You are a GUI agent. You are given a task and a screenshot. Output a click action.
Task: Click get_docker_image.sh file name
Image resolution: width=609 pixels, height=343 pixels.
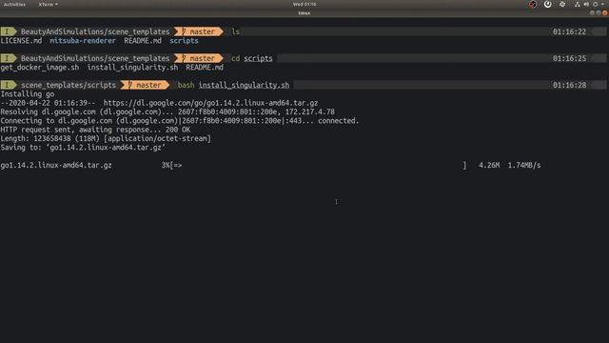[40, 68]
